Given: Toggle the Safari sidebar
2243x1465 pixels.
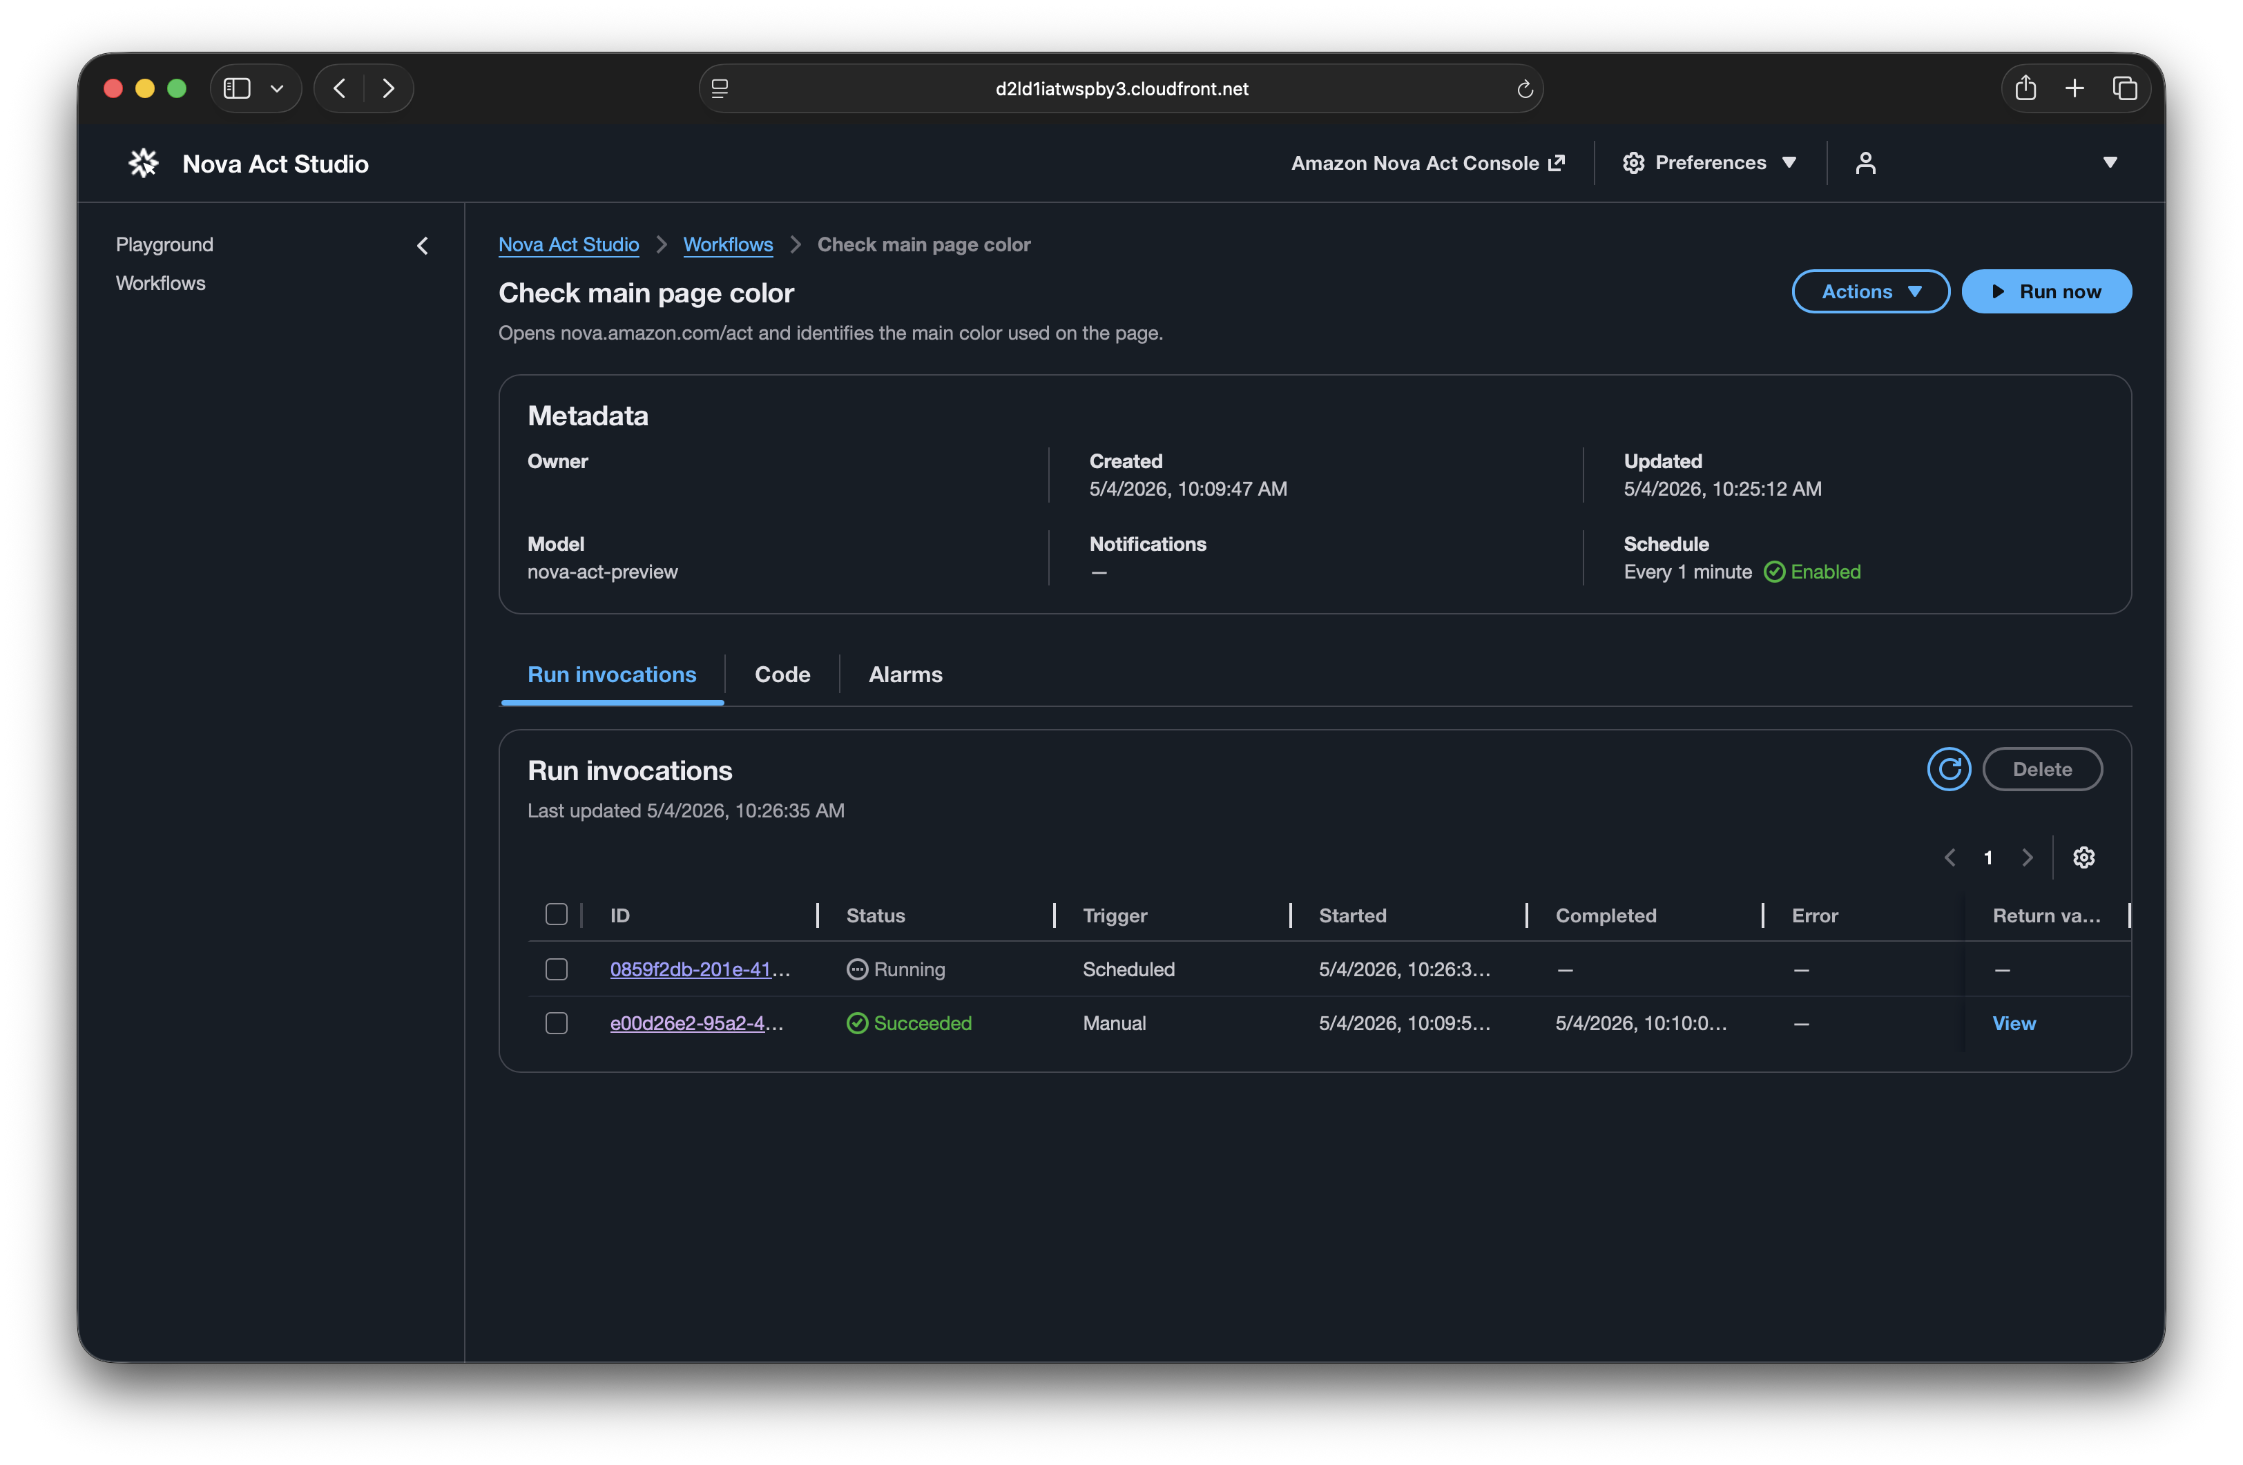Looking at the screenshot, I should (237, 88).
